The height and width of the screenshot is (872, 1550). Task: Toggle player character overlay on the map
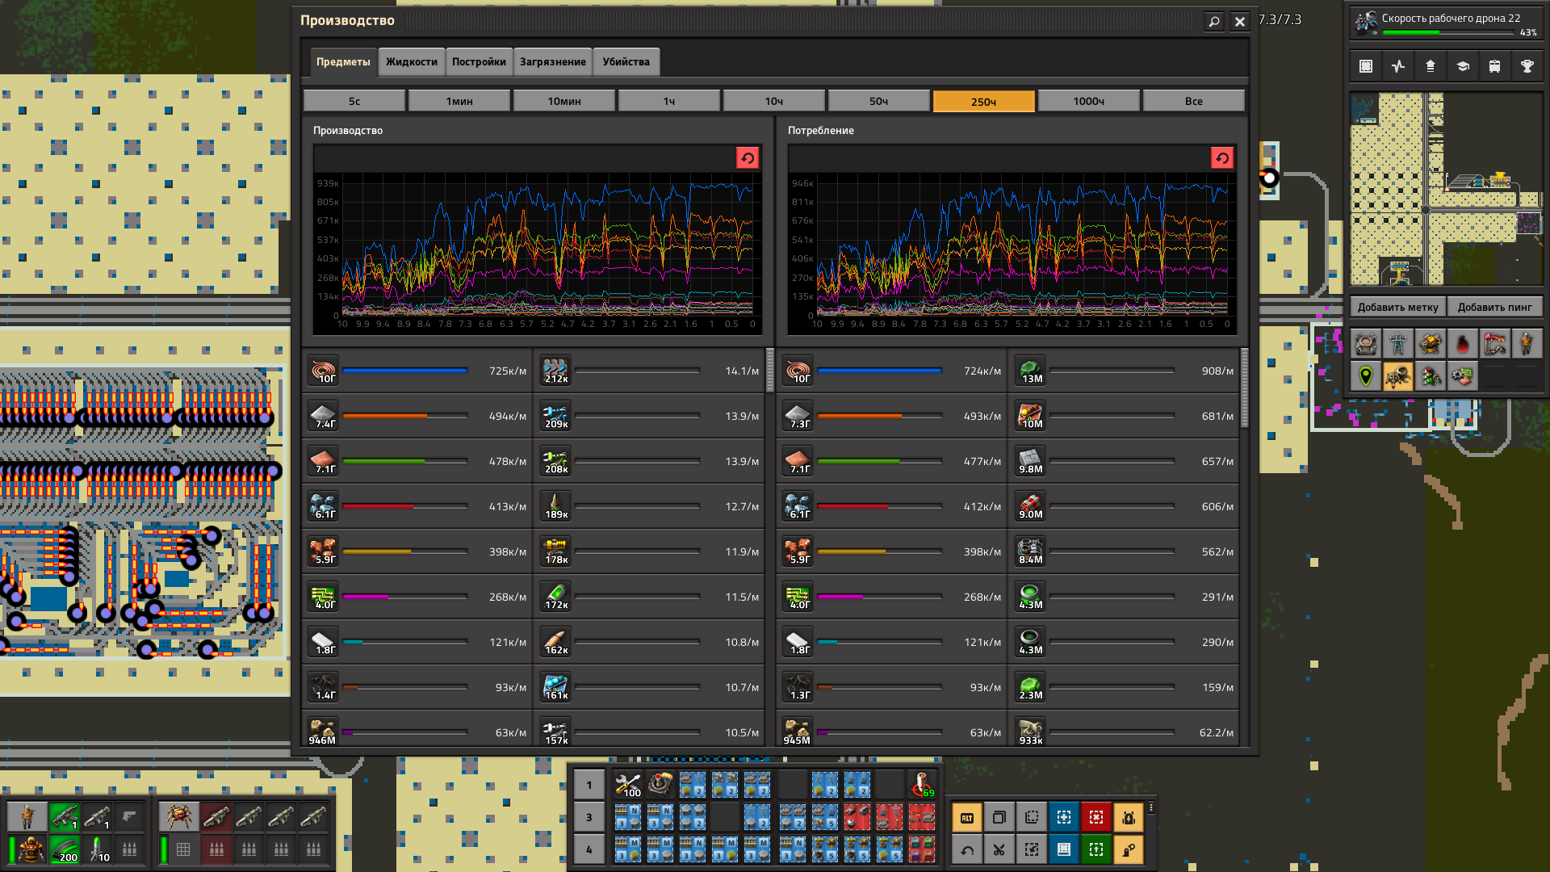point(1527,344)
